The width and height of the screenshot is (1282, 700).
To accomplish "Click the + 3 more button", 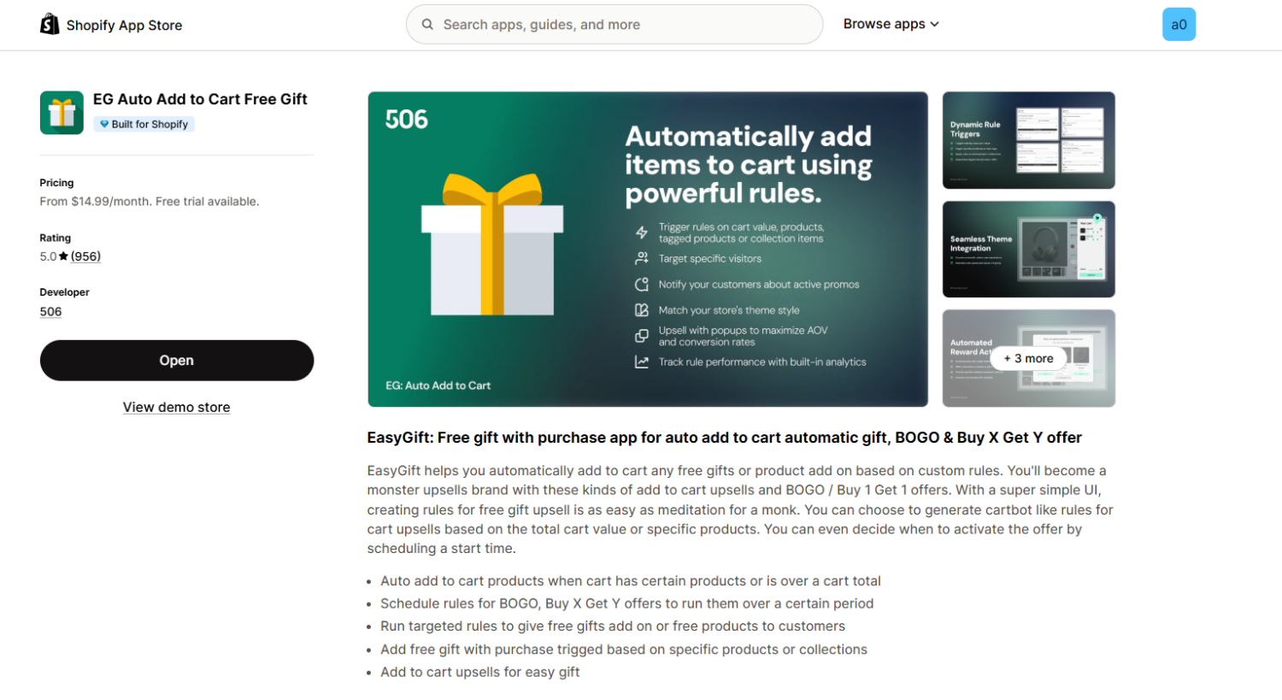I will (x=1028, y=358).
